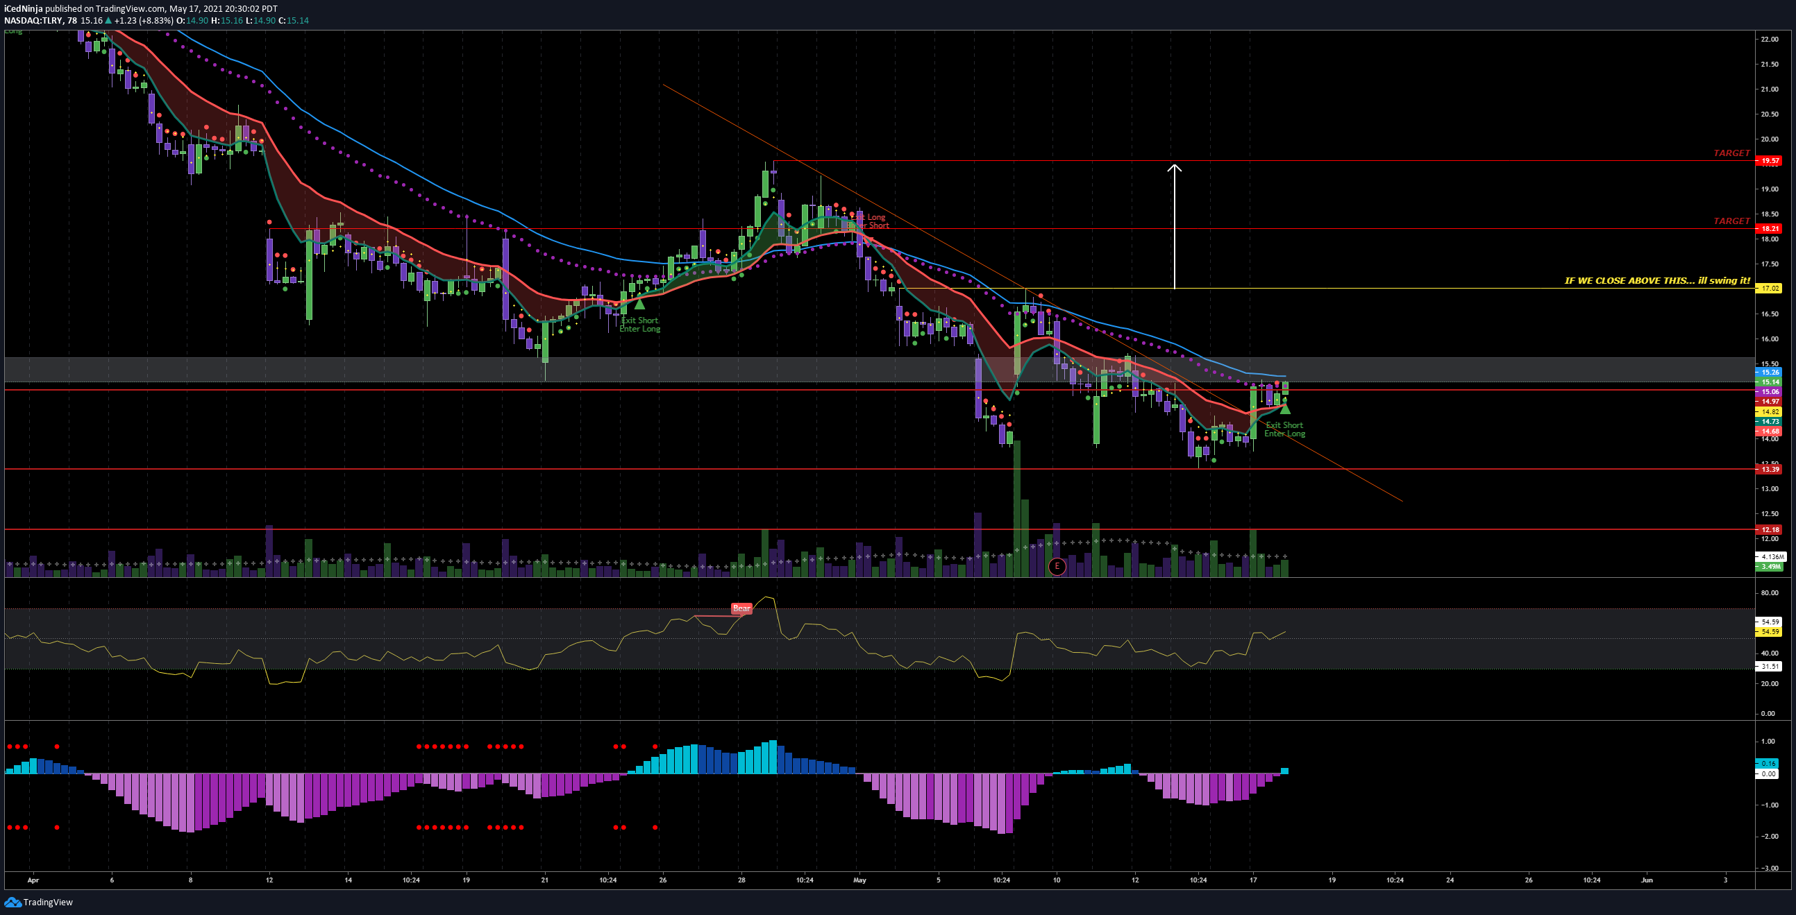Viewport: 1796px width, 915px height.
Task: Click the red 'Exit Long Enter Short' label
Action: coord(869,221)
